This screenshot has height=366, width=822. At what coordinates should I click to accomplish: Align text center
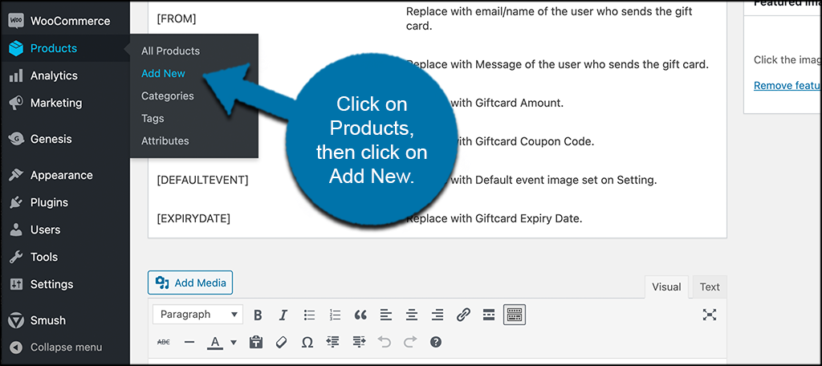(412, 315)
